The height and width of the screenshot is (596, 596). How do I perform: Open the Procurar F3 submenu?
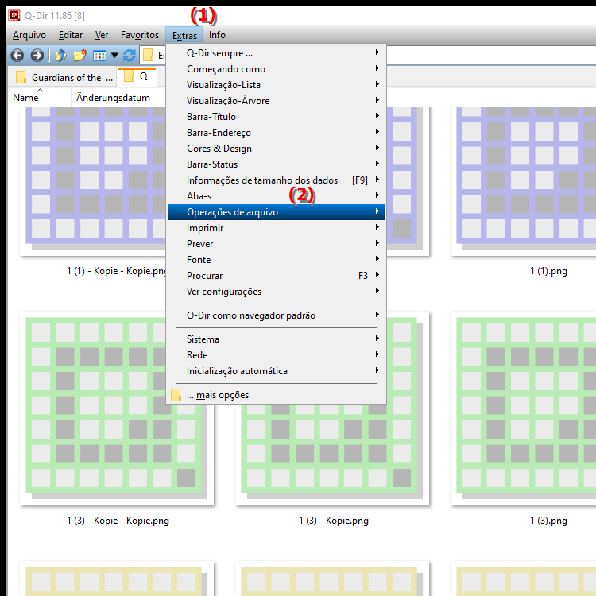tap(276, 276)
